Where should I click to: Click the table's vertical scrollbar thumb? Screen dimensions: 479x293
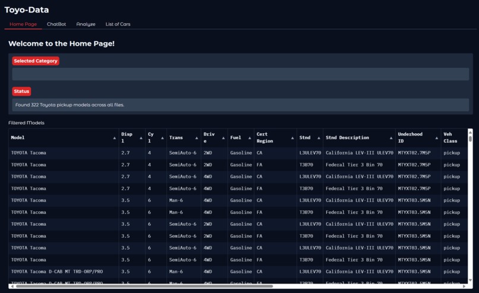point(470,138)
